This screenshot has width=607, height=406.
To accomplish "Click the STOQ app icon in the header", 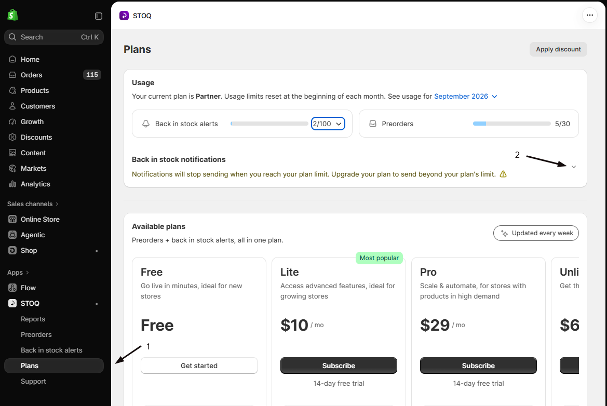I will click(x=124, y=16).
